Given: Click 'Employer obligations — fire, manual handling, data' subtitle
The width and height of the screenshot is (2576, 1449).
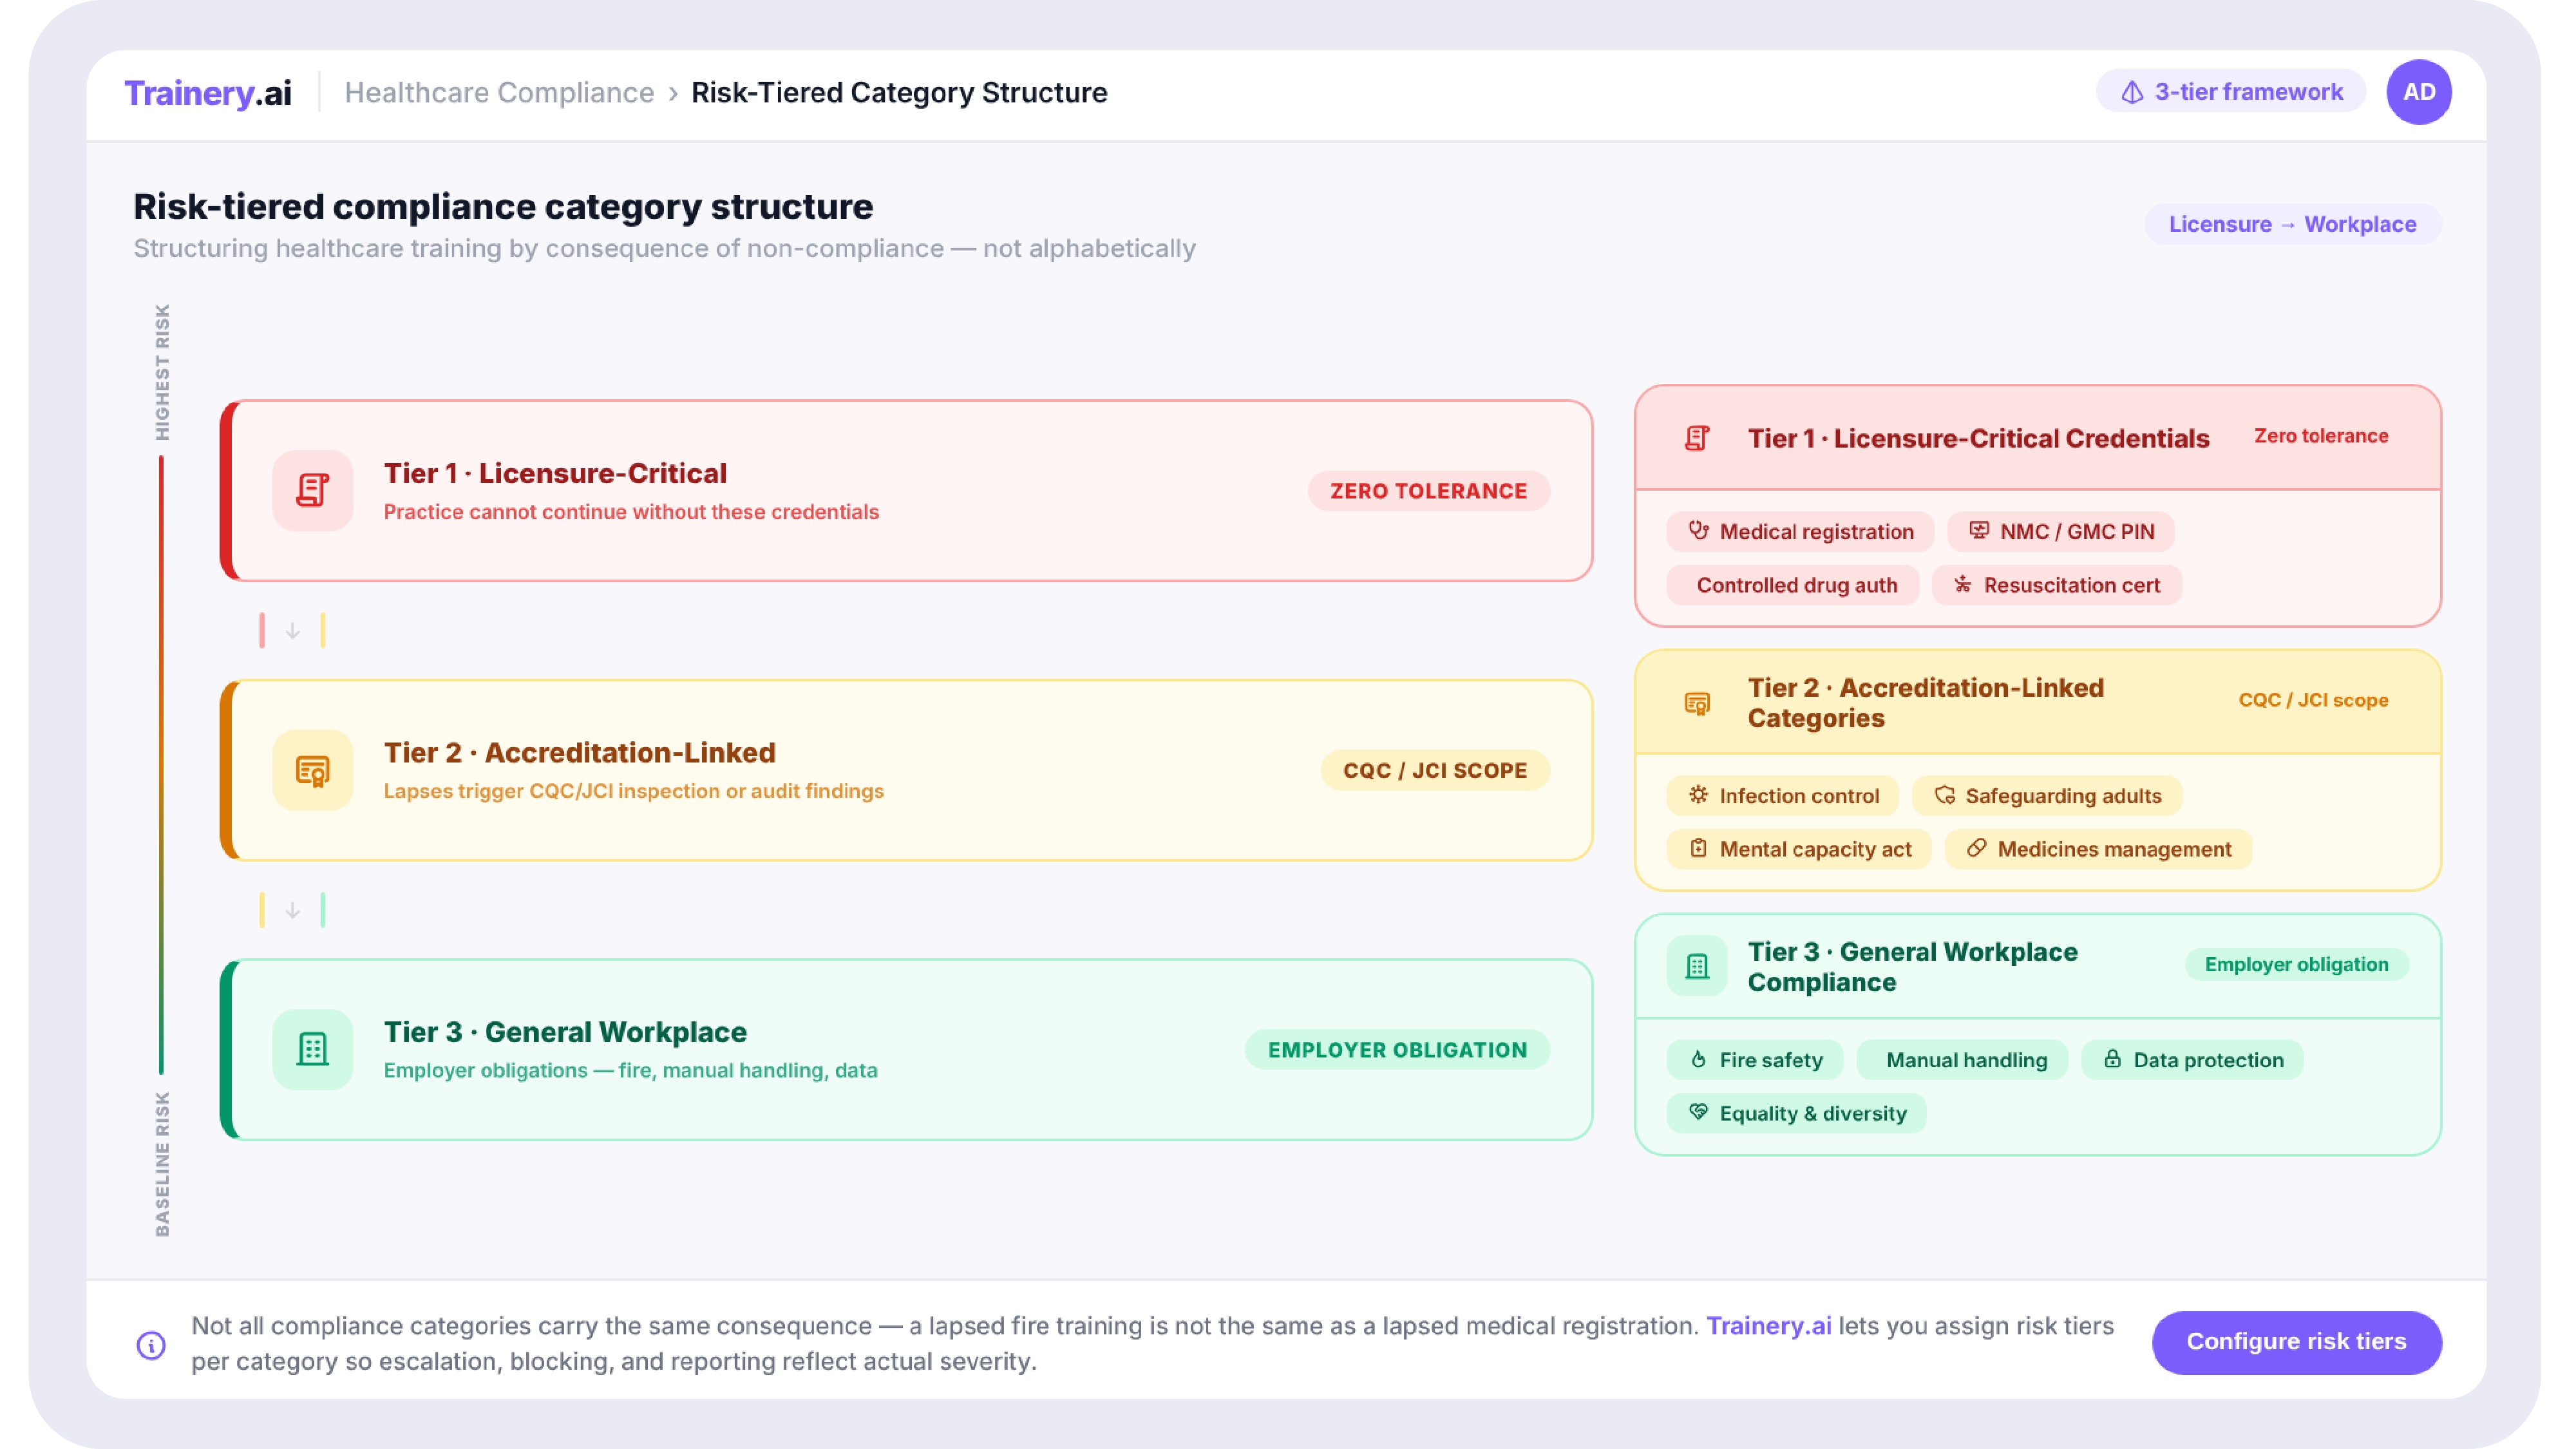Looking at the screenshot, I should click(x=630, y=1070).
